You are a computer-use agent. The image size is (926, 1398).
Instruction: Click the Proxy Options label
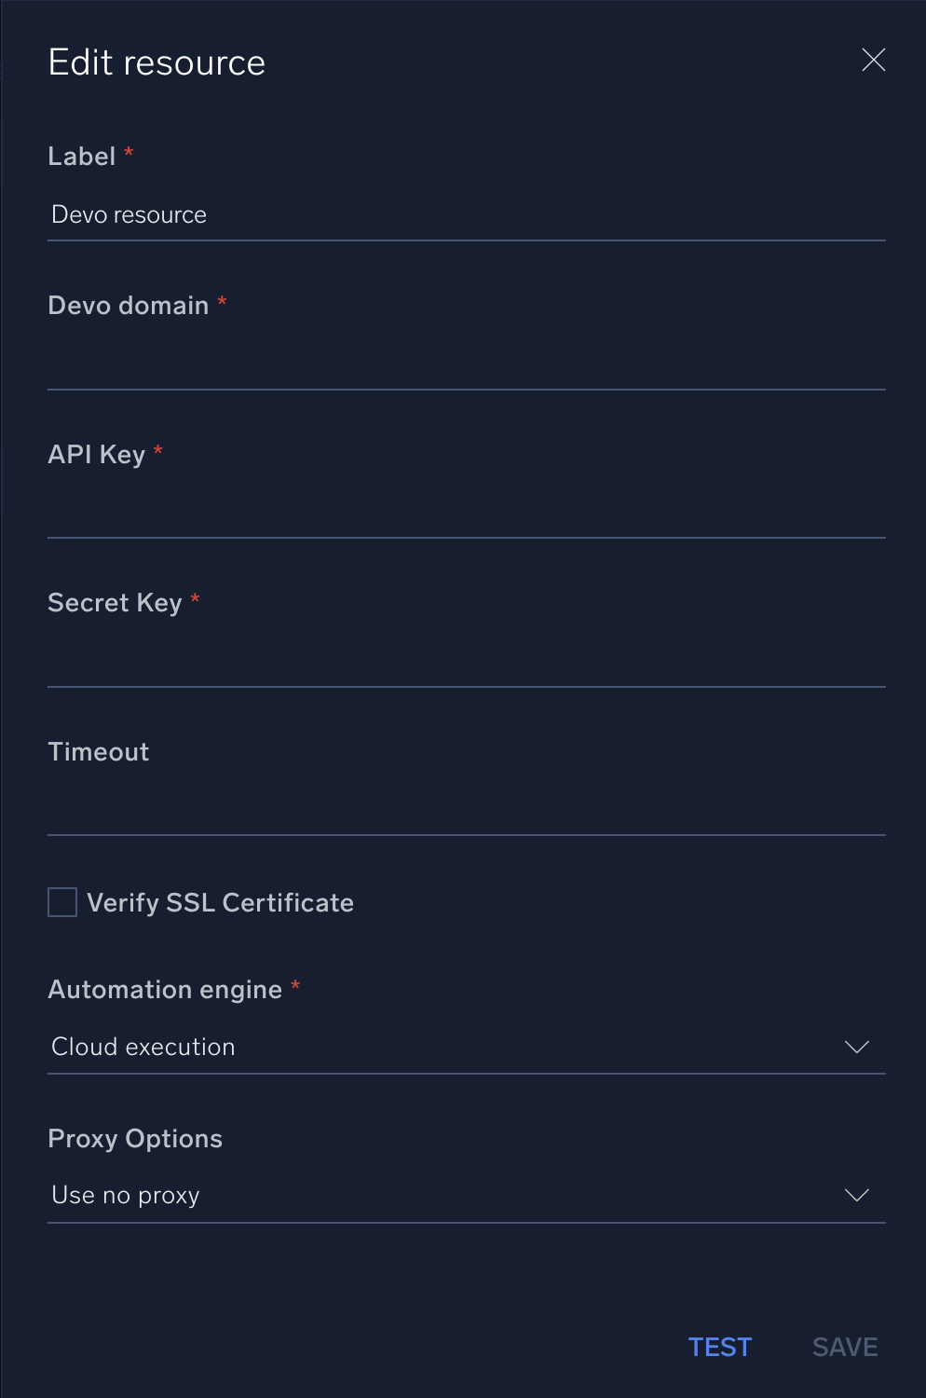(x=134, y=1138)
